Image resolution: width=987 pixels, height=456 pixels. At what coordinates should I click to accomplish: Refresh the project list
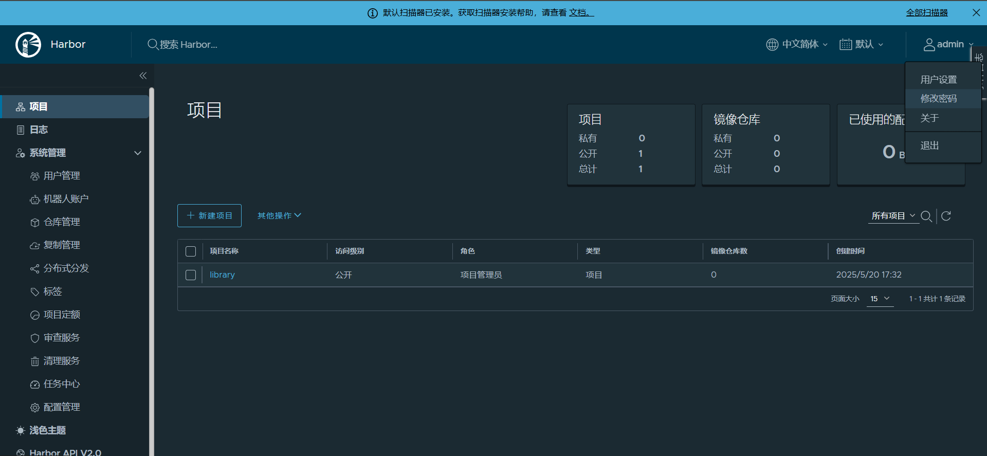pos(946,216)
